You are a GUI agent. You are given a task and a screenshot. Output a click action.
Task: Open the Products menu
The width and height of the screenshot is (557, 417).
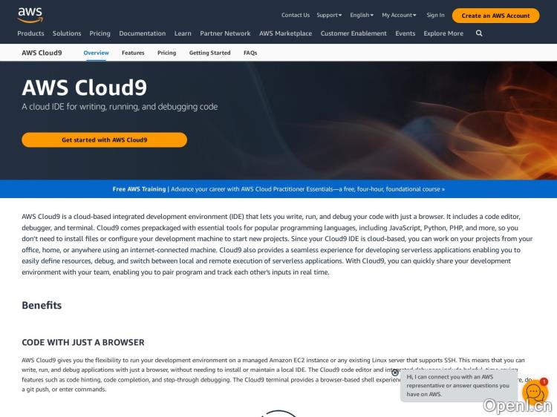pos(30,33)
